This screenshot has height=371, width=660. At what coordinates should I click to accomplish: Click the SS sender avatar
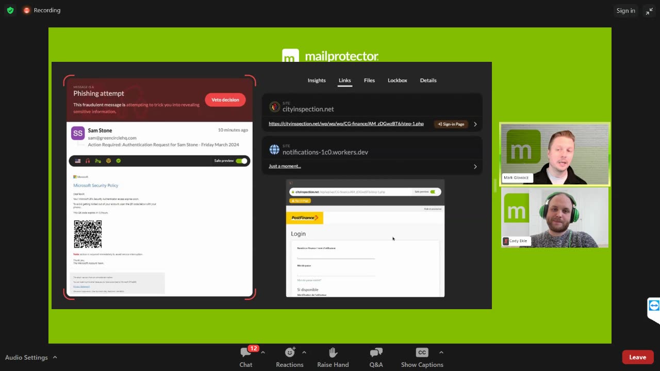coord(78,133)
